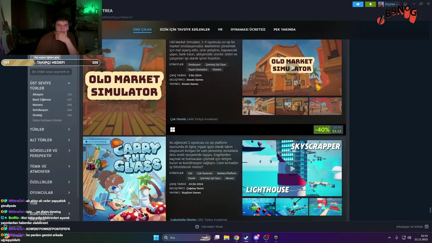Open the Windows Start menu
The image size is (432, 243).
coord(156,238)
